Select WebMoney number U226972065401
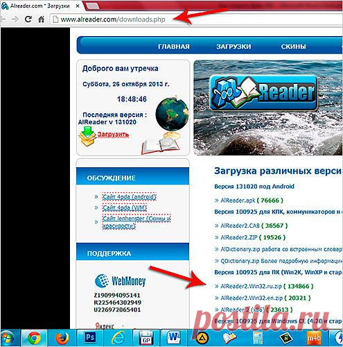 pyautogui.click(x=117, y=310)
